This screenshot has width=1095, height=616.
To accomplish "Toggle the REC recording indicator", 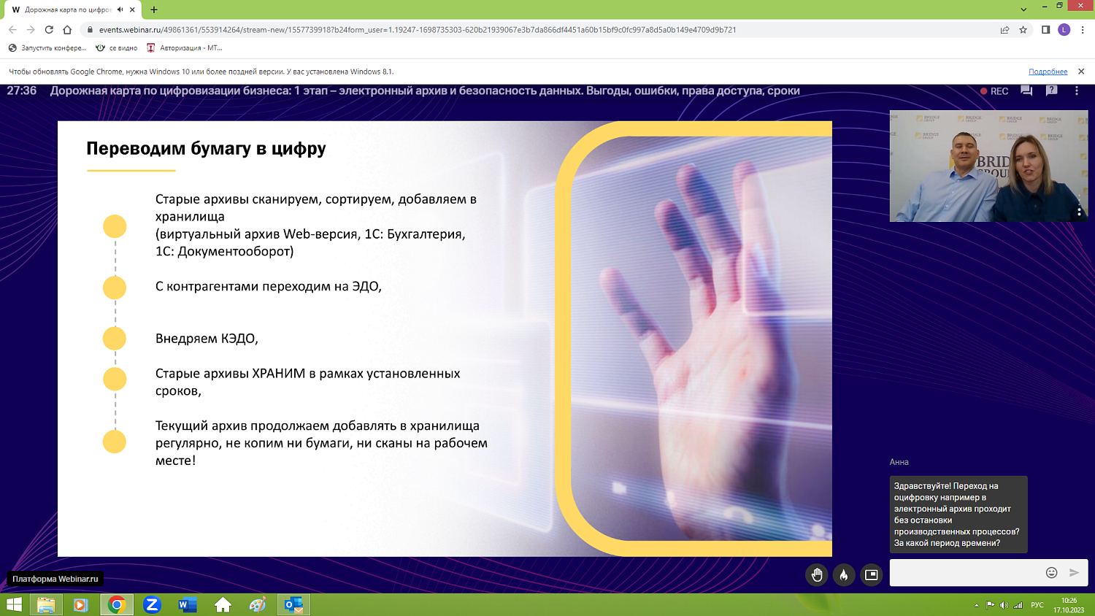I will 995,91.
